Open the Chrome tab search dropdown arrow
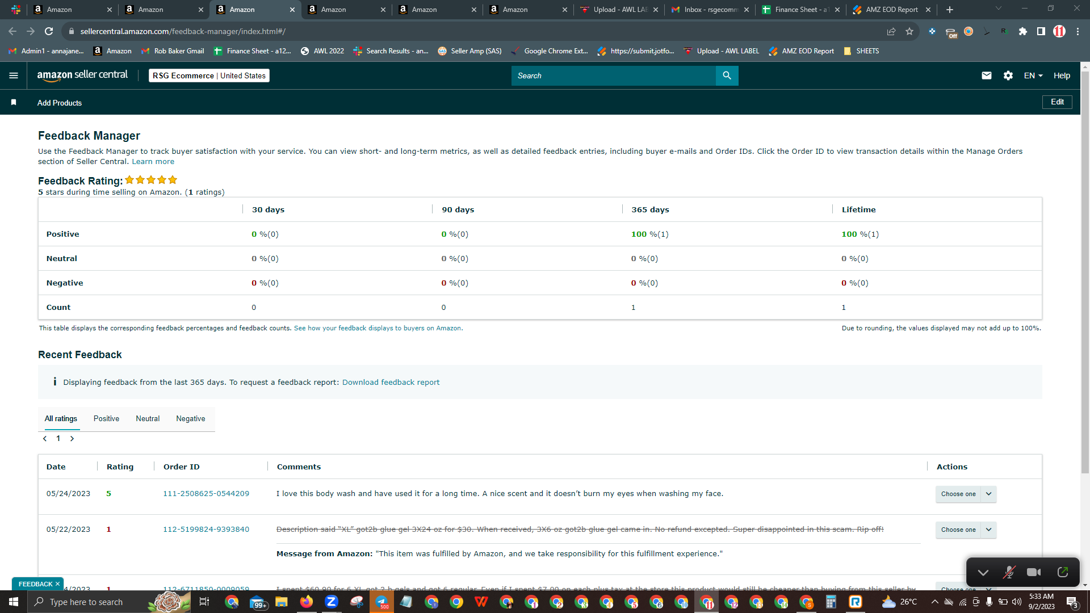Viewport: 1090px width, 613px height. pyautogui.click(x=999, y=9)
